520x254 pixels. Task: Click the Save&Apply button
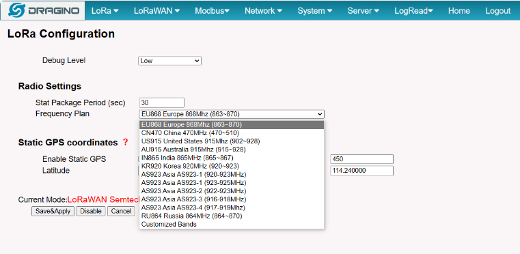click(53, 211)
